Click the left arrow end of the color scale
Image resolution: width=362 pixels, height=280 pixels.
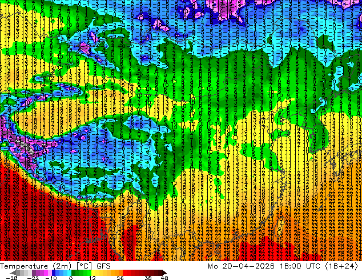tap(13, 273)
